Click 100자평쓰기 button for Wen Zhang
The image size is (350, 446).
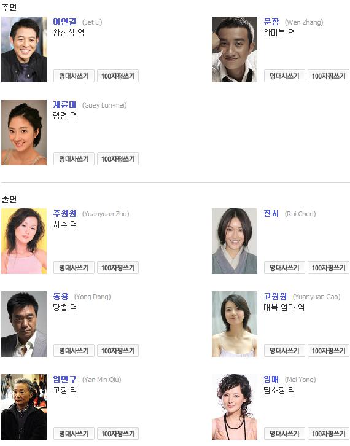pos(329,76)
